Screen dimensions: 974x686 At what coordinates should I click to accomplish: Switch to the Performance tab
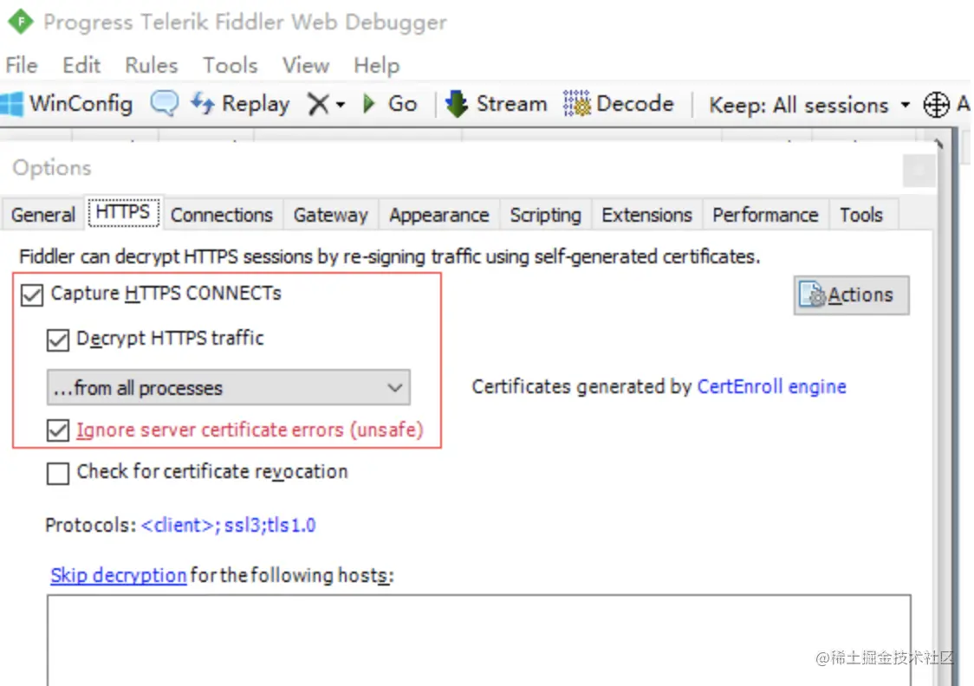tap(765, 215)
